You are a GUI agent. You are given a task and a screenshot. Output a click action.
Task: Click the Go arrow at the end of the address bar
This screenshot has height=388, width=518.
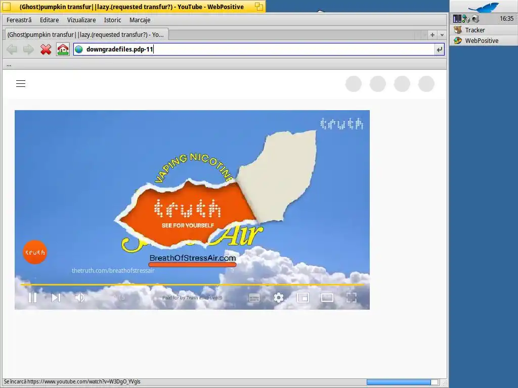click(440, 50)
